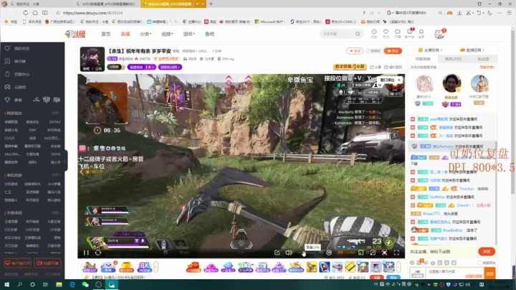Image resolution: width=516 pixels, height=290 pixels.
Task: Select VALORANT category in sidebar
Action: 12,154
